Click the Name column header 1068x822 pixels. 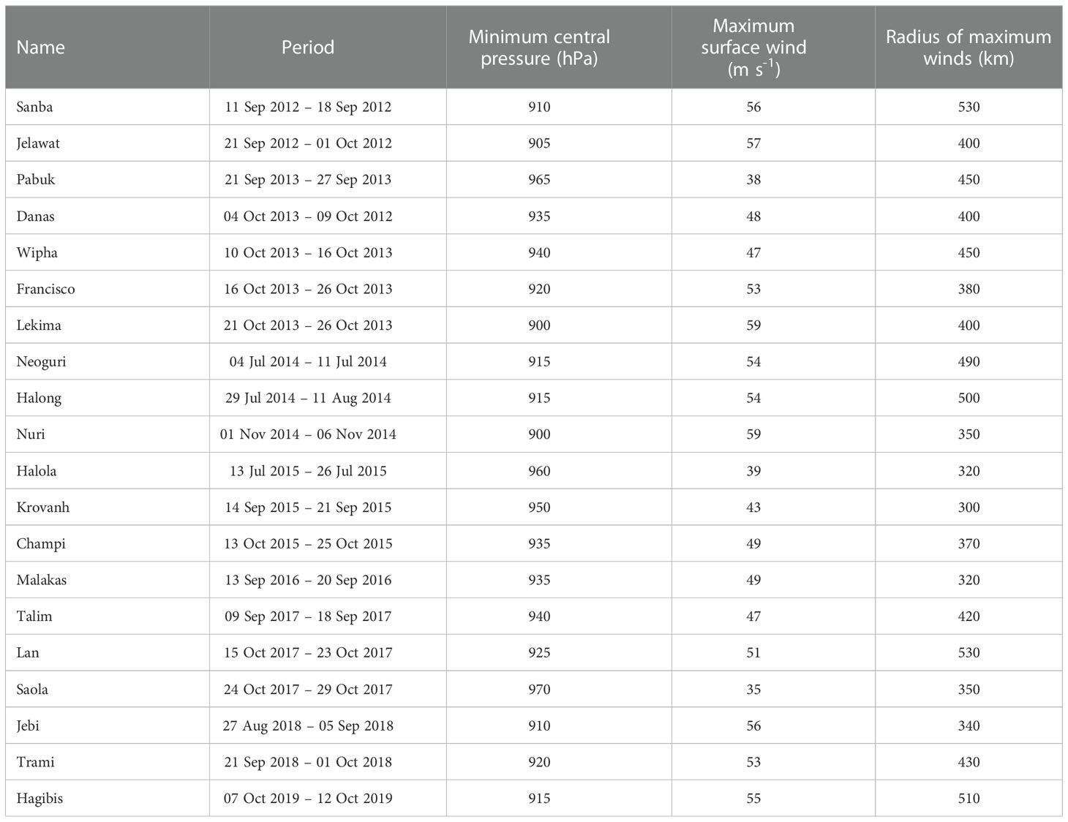click(41, 48)
